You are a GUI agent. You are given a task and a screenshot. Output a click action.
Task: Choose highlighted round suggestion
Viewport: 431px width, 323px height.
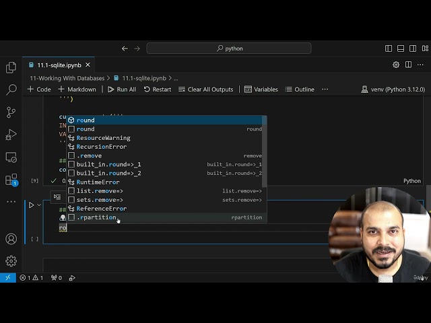click(x=164, y=120)
